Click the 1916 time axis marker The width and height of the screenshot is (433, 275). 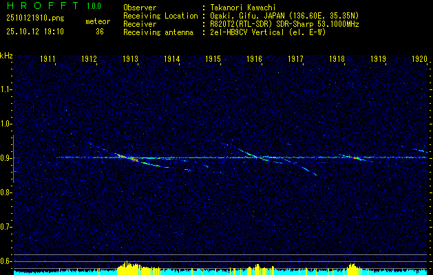[x=254, y=58]
